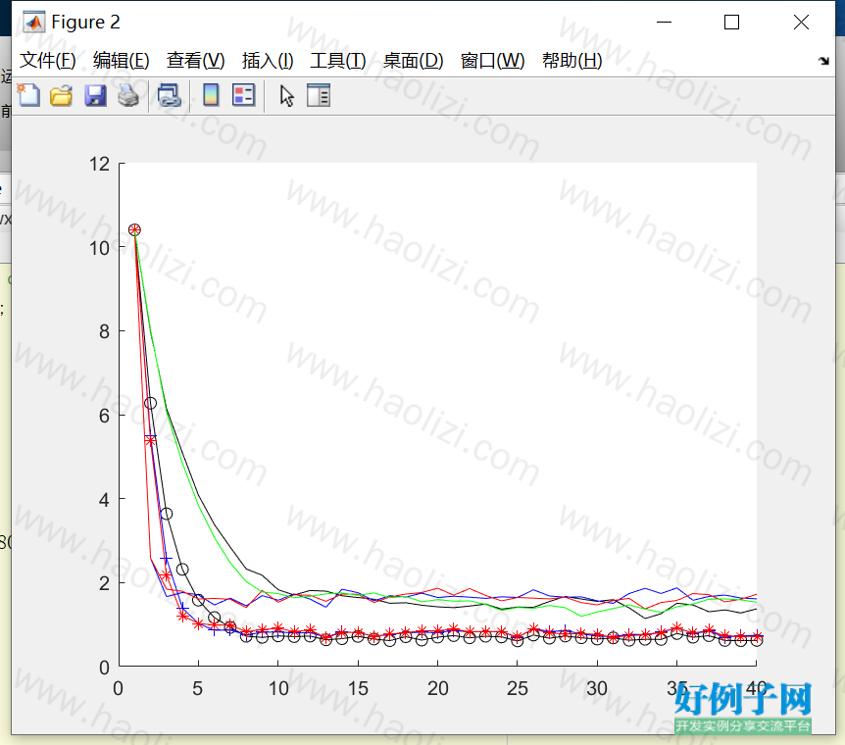Click the y-axis tick label 2
The width and height of the screenshot is (845, 745).
coord(105,583)
